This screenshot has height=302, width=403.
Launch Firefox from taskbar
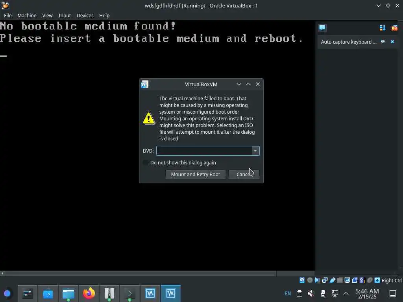click(89, 293)
